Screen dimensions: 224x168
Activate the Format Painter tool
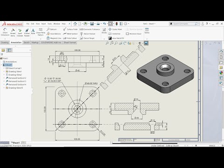[x=27, y=32]
